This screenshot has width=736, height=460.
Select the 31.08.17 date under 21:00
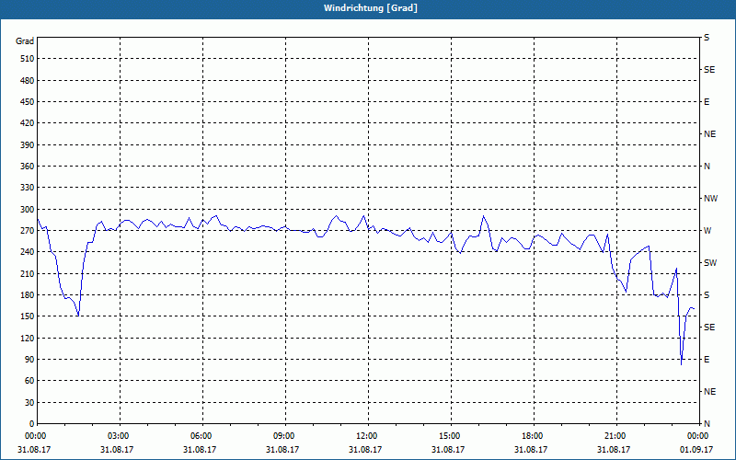(613, 449)
